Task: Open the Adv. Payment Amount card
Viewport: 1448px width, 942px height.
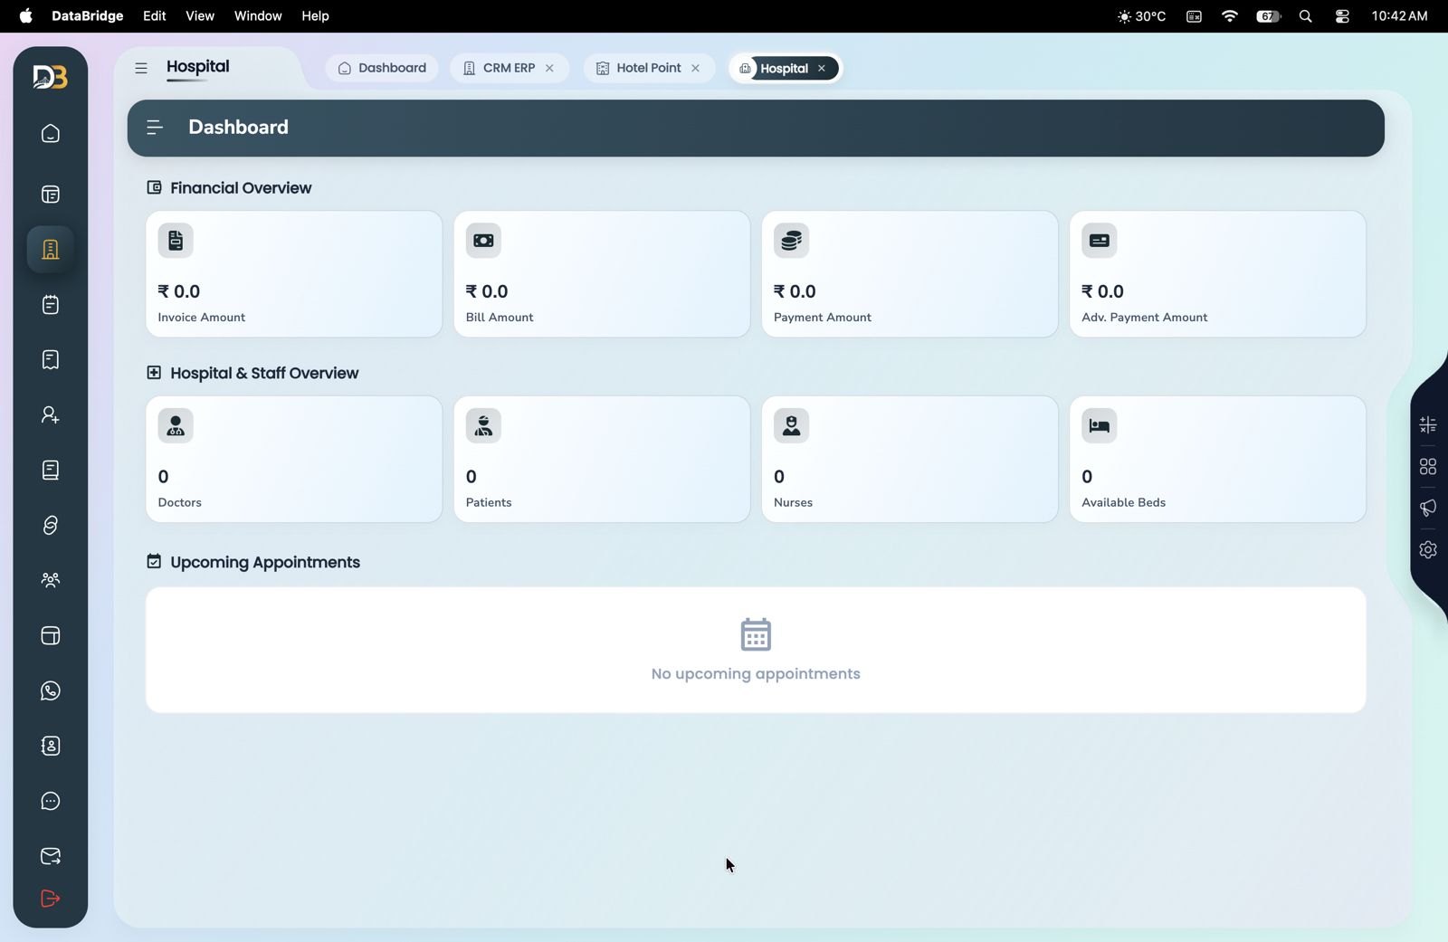Action: click(1217, 274)
